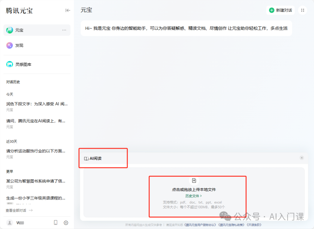This screenshot has height=229, width=314.
Task: Open 历史文件 link
Action: tap(193, 196)
